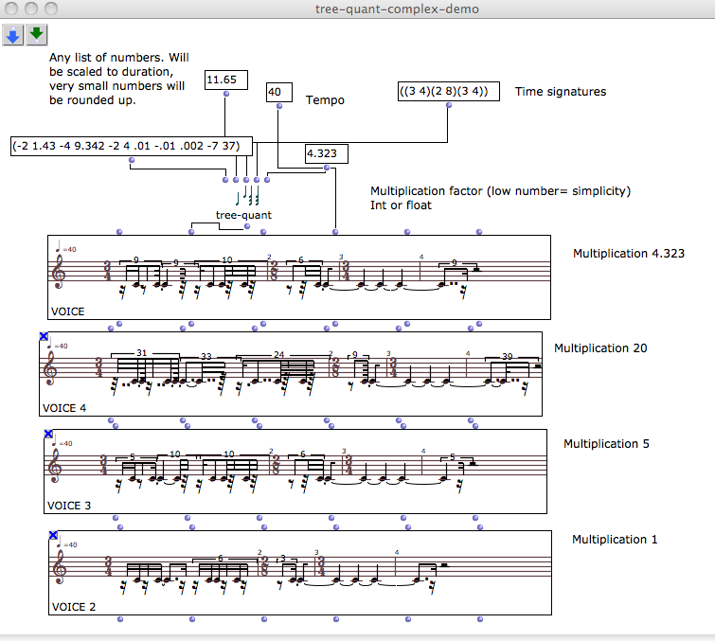Select the tree-quant box notes icon
This screenshot has height=641, width=715.
(249, 195)
